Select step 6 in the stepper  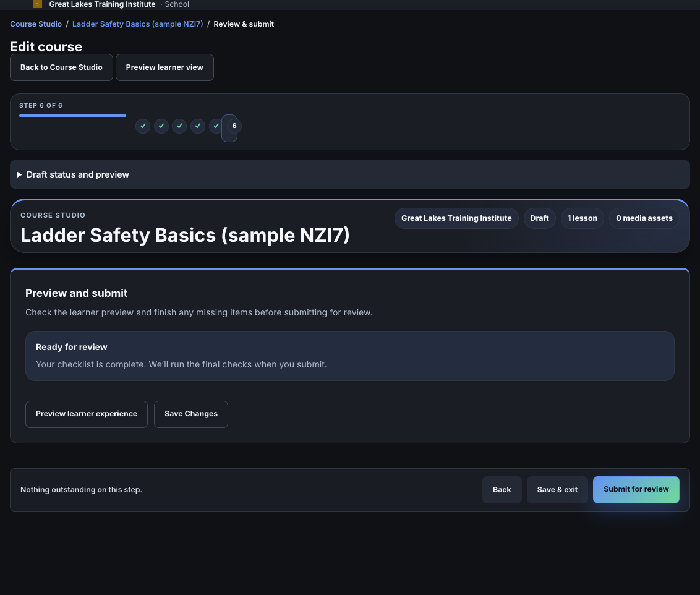234,126
